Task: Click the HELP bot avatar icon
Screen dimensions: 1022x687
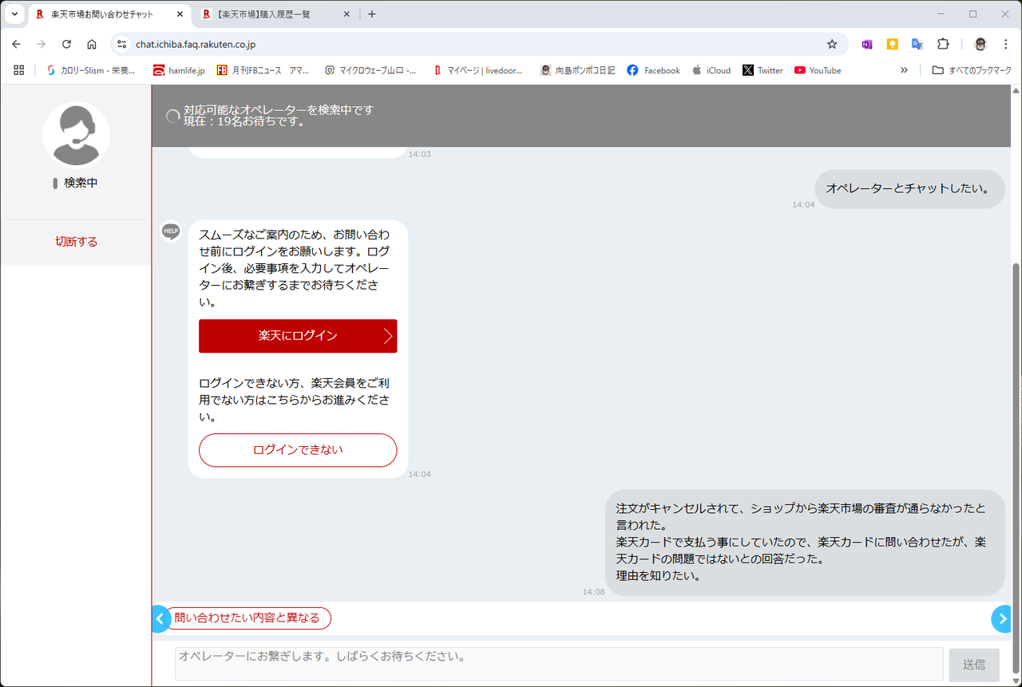Action: click(x=171, y=231)
